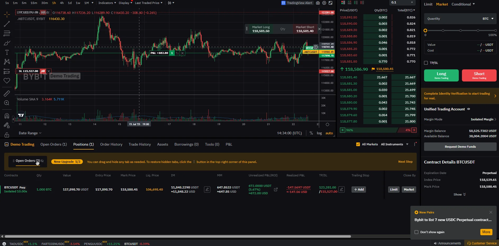499x246 pixels.
Task: Open the order book 0.1 grouping dropdown
Action: (x=402, y=2)
